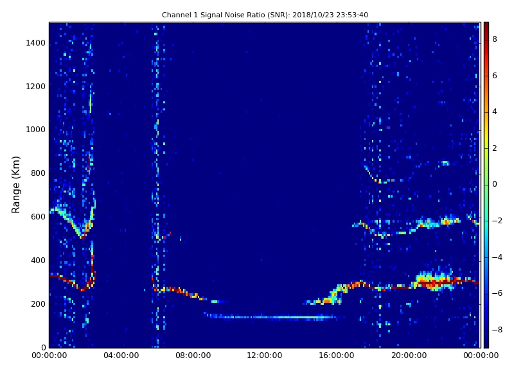Click the colorbar label 2
The width and height of the screenshot is (514, 385).
coord(495,148)
